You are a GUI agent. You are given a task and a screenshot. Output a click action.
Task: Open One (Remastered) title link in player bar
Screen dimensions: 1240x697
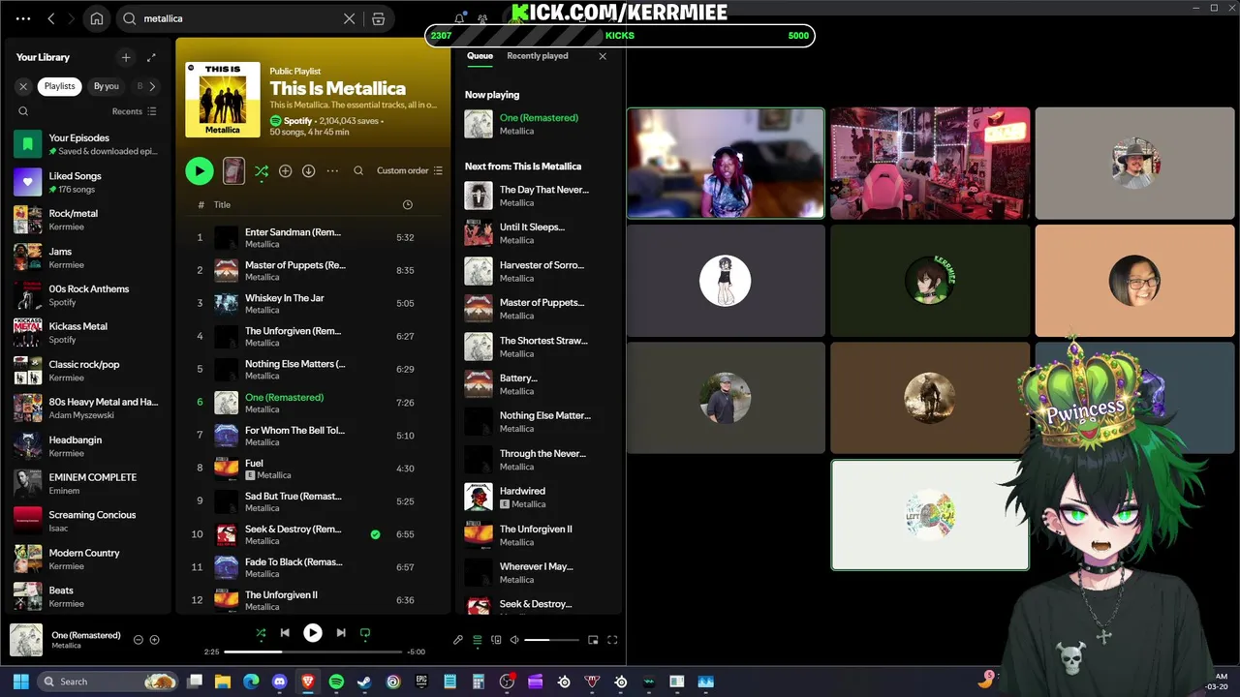click(86, 635)
